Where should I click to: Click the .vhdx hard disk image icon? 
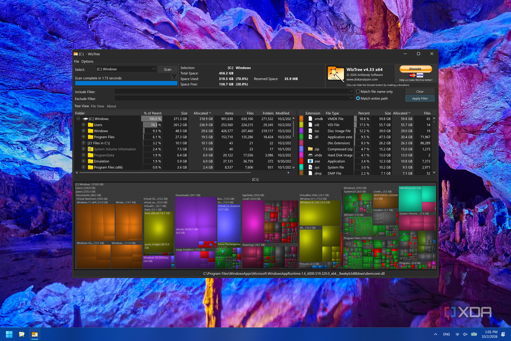[x=310, y=155]
